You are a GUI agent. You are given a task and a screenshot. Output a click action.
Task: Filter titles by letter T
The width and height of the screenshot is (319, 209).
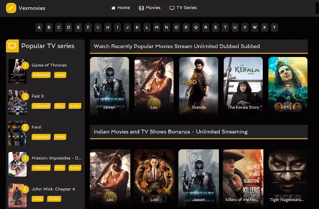[225, 27]
